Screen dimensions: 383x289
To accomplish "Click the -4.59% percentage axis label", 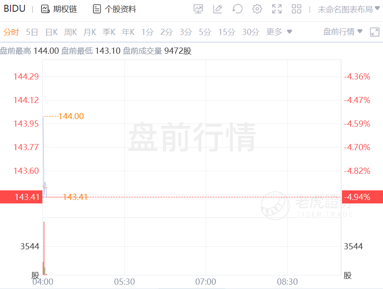I will (357, 124).
